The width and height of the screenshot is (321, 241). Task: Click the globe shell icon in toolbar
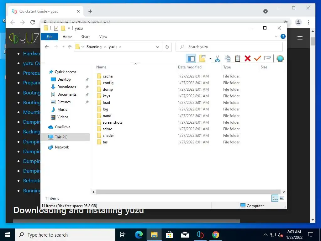[280, 58]
